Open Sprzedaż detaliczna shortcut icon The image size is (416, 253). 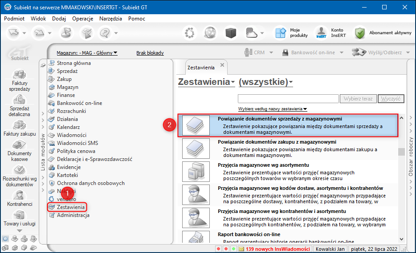point(19,99)
